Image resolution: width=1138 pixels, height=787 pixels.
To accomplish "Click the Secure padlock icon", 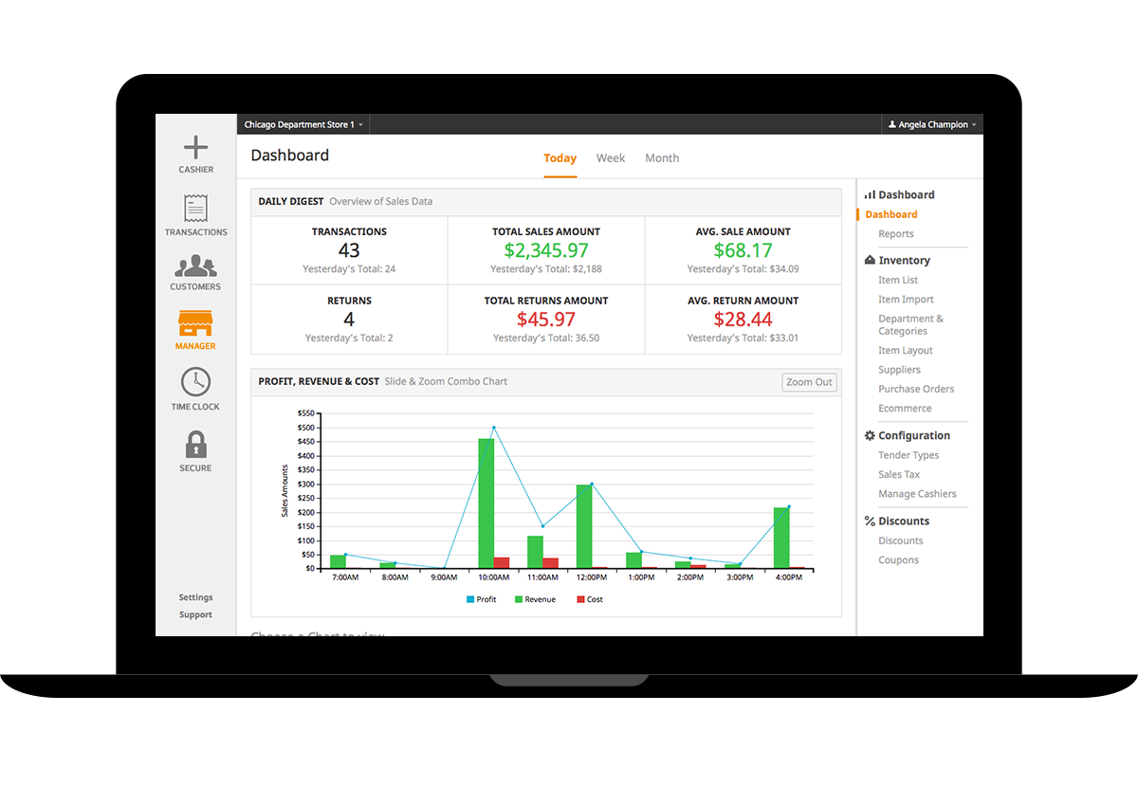I will [195, 444].
